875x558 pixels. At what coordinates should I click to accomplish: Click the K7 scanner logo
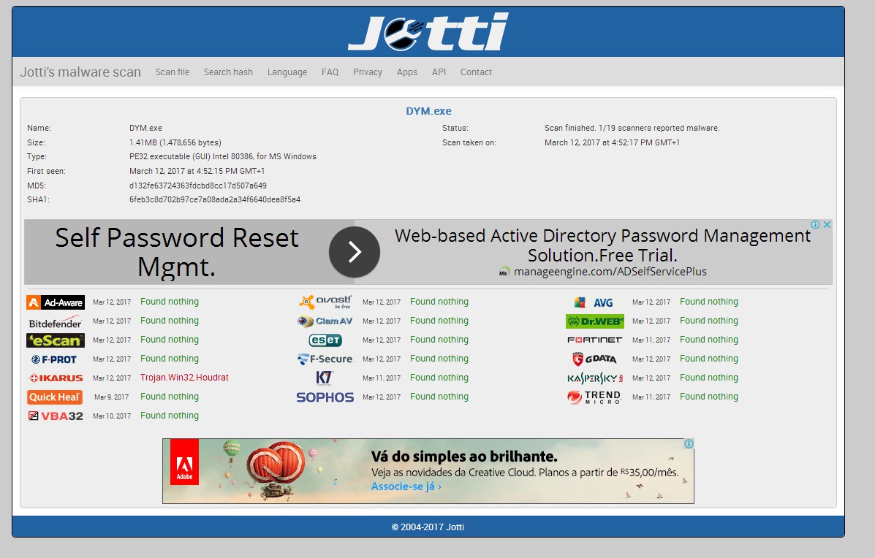pyautogui.click(x=325, y=378)
